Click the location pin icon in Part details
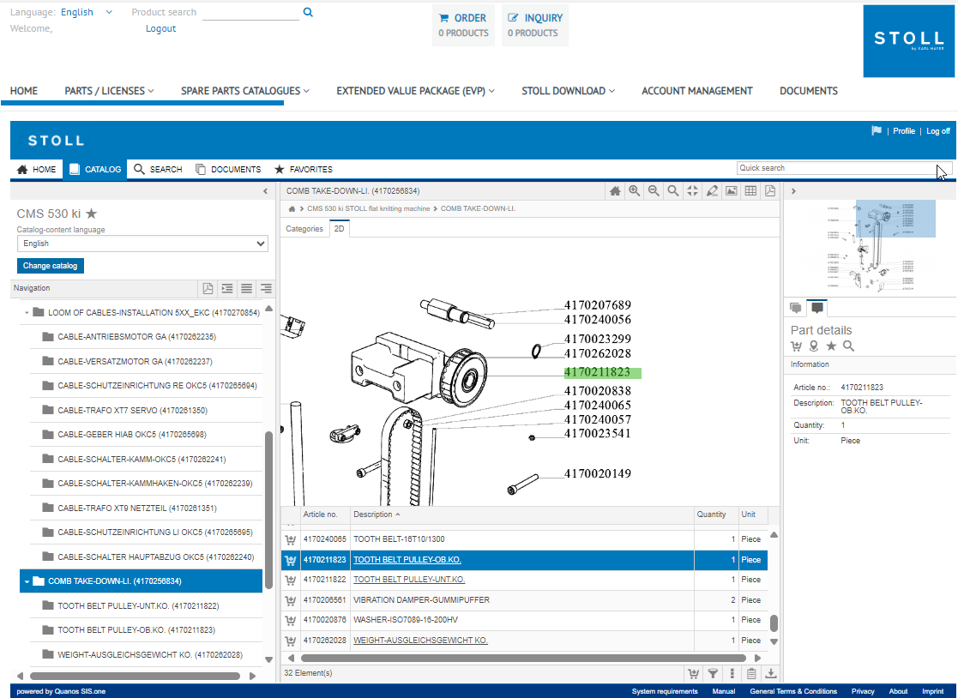The image size is (958, 698). [813, 346]
